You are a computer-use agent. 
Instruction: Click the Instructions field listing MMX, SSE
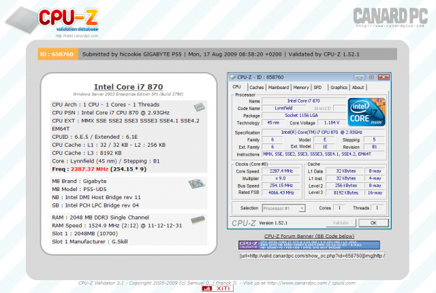click(324, 154)
